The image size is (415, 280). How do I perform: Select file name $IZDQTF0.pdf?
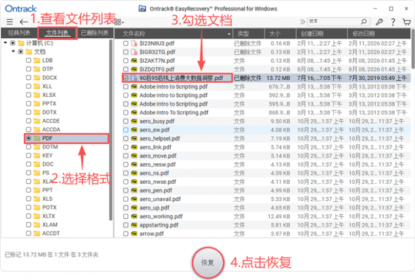(157, 69)
